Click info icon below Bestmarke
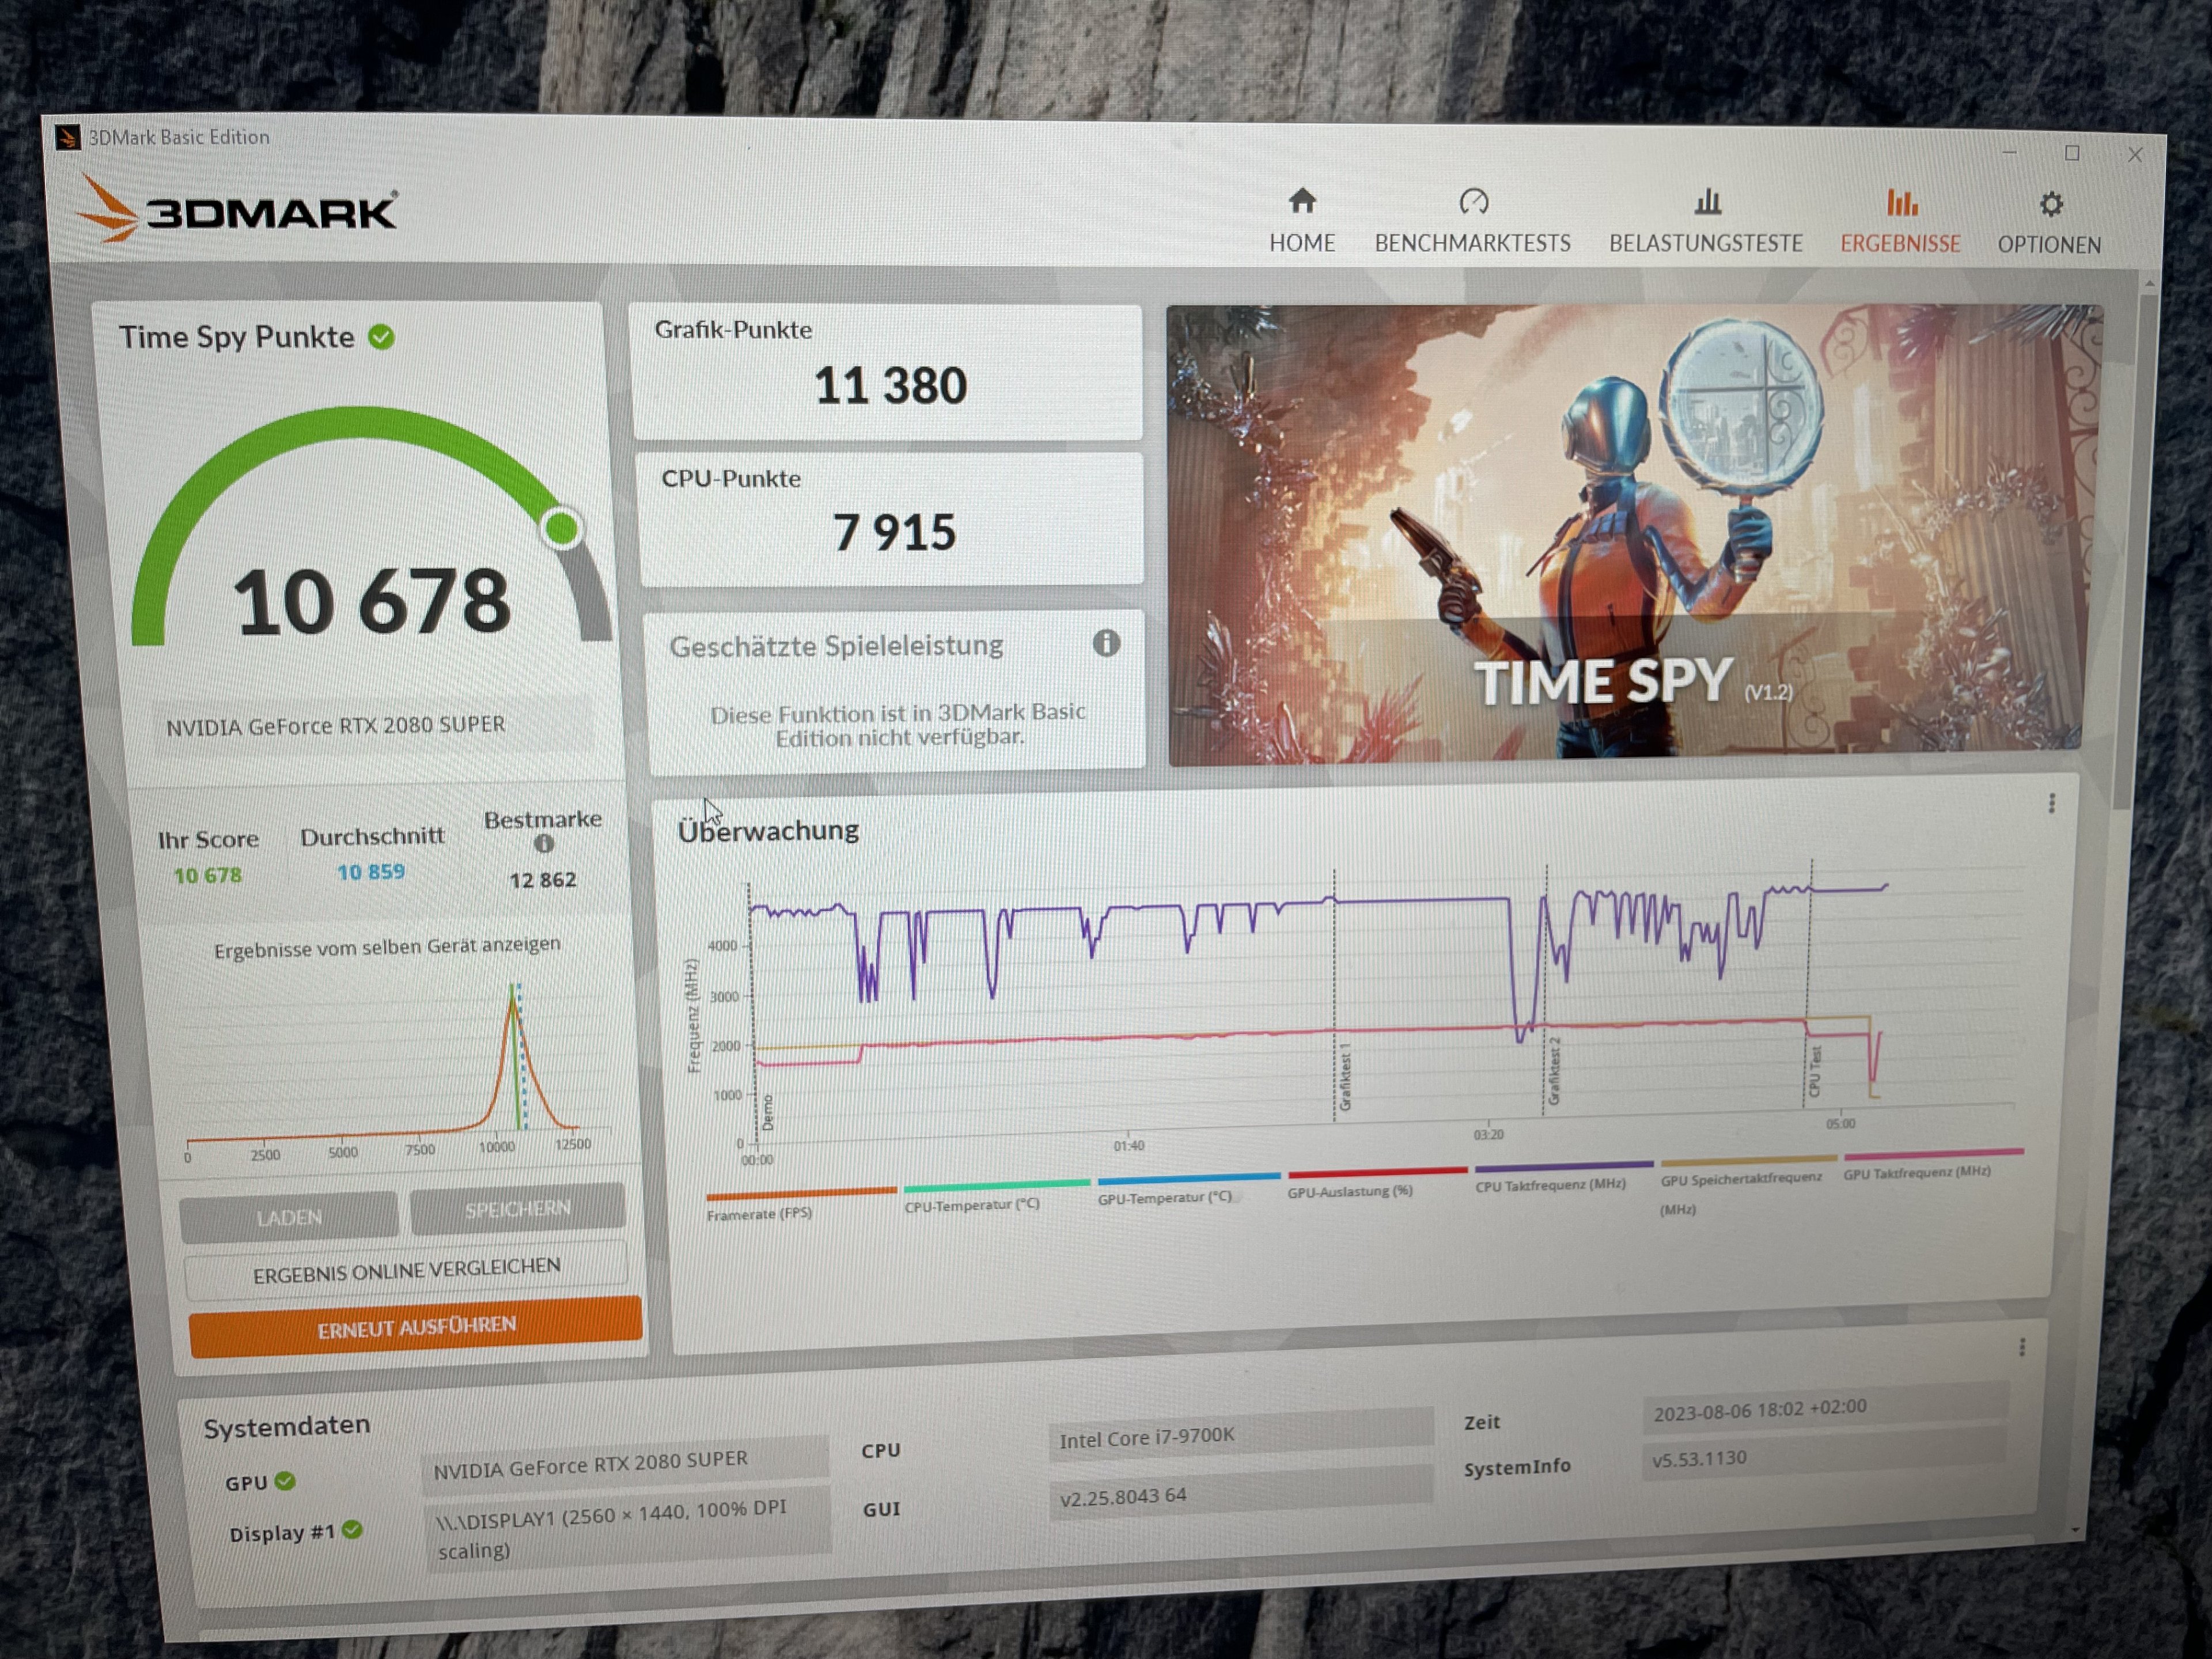Screen dimensions: 2212x1659 (543, 844)
